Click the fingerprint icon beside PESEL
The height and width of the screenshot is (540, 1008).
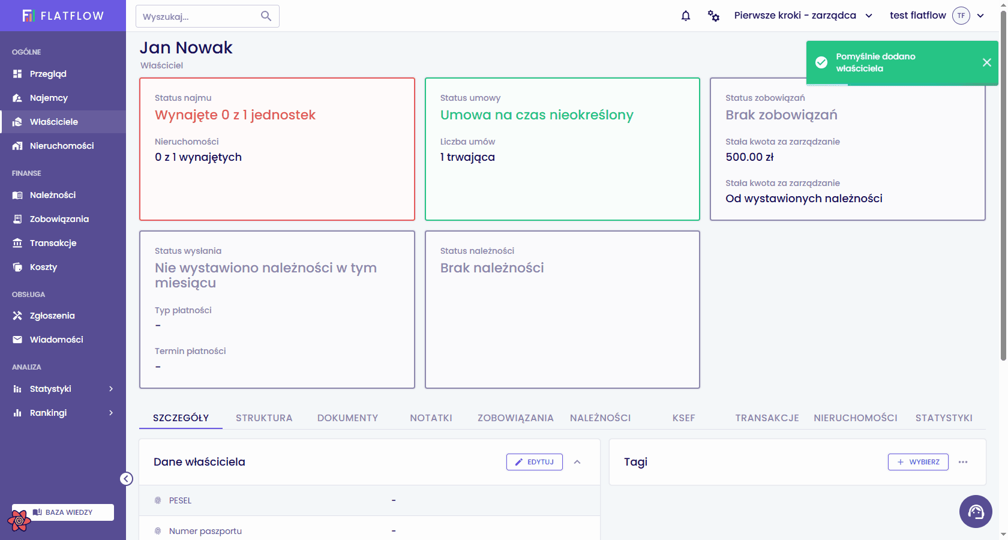point(158,500)
